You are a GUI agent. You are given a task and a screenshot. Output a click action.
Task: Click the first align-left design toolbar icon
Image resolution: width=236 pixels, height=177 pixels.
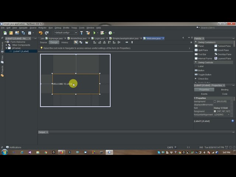click(95, 42)
